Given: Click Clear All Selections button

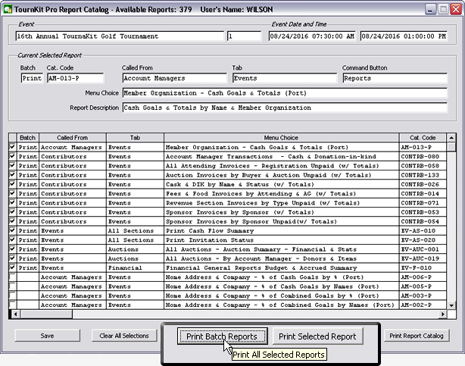Looking at the screenshot, I should point(124,336).
